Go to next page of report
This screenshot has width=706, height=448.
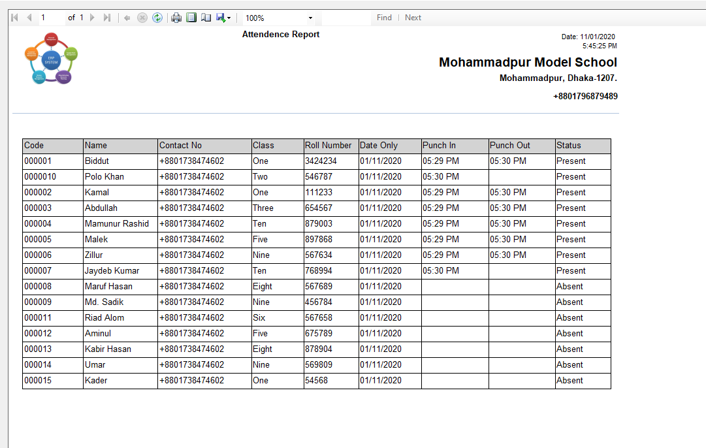(92, 18)
